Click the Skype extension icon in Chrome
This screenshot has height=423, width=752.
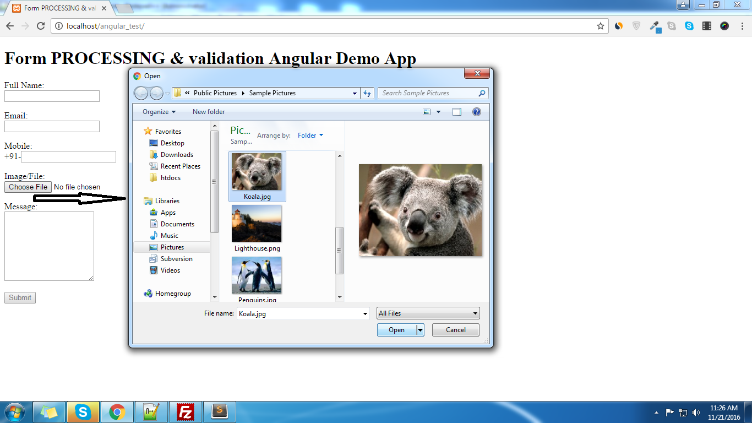click(x=689, y=26)
